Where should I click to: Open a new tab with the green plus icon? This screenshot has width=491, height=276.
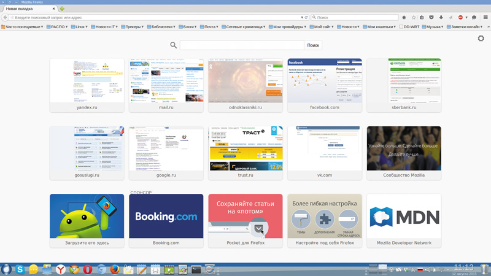[62, 9]
